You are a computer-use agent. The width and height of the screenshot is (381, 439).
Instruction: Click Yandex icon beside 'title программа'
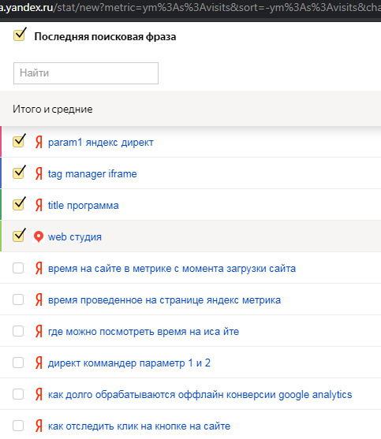tap(39, 205)
